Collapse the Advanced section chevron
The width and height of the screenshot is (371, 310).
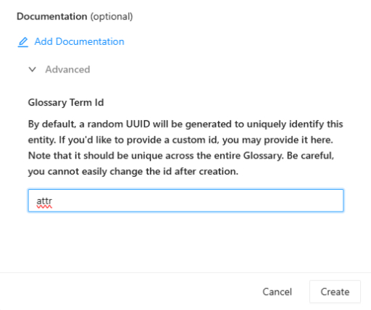coord(33,70)
